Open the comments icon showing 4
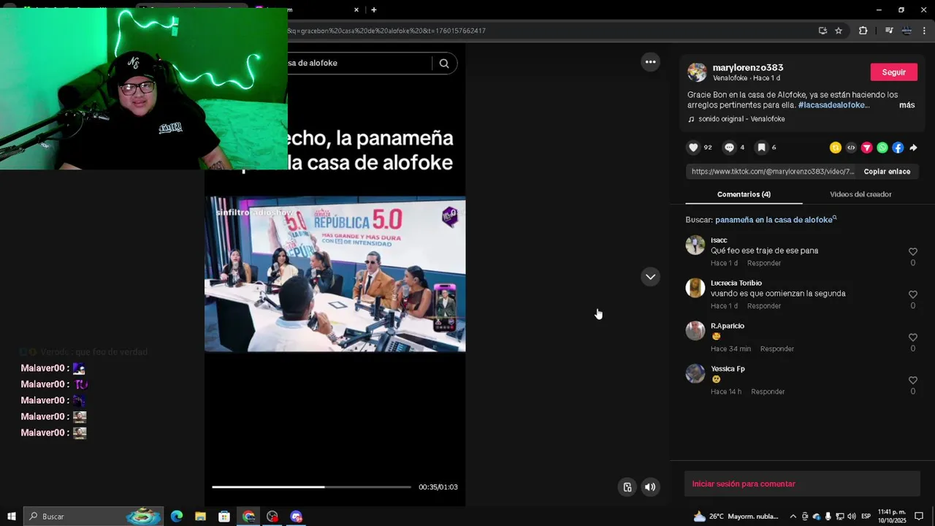 729,148
